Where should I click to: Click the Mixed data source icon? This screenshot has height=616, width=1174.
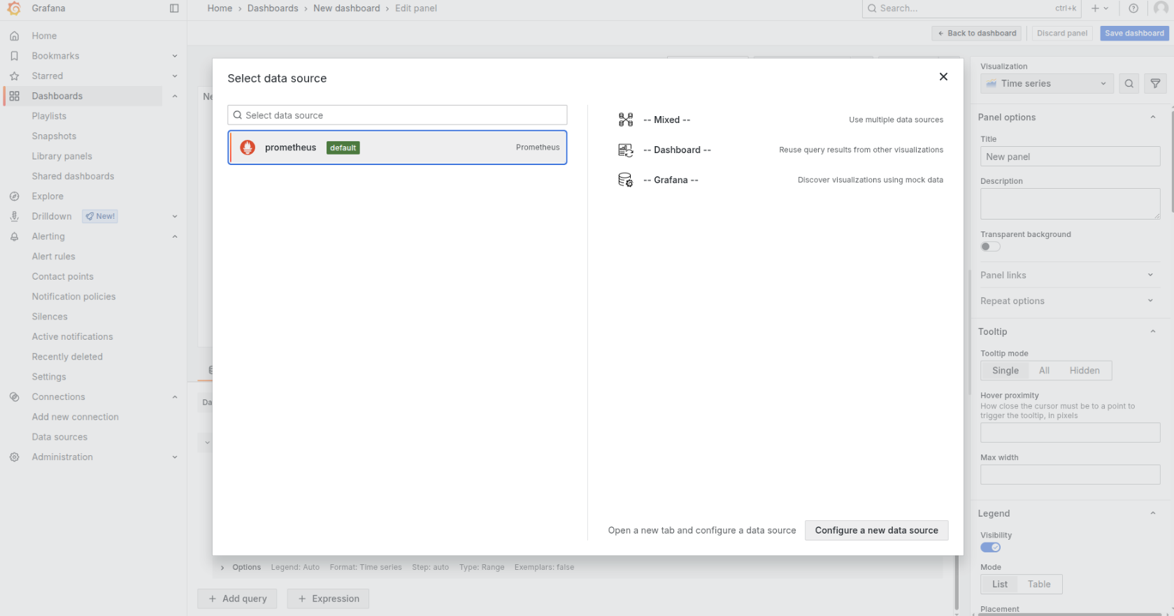(626, 120)
